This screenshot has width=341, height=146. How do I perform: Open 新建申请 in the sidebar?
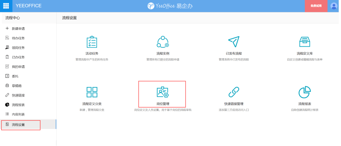coord(18,29)
